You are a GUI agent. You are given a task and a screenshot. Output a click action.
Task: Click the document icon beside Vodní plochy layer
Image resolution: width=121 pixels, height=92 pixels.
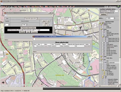tap(103, 44)
